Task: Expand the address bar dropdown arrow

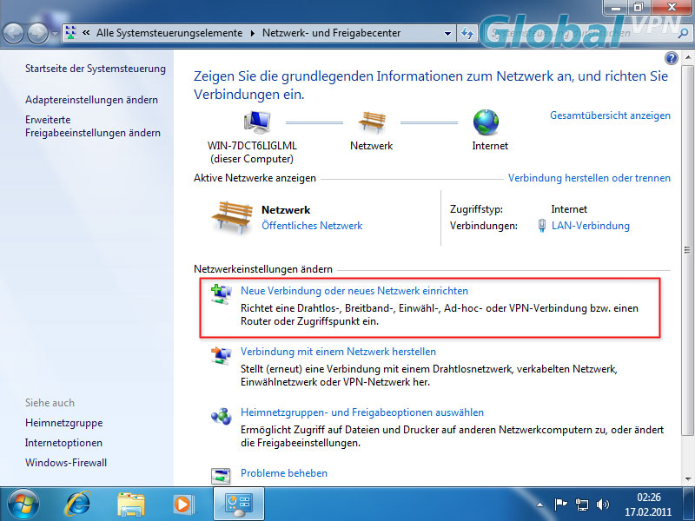Action: (x=448, y=34)
